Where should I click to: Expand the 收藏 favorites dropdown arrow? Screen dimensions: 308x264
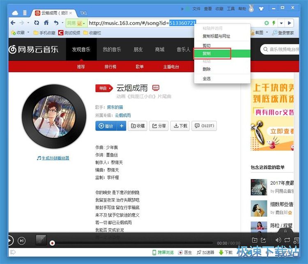coord(28,32)
